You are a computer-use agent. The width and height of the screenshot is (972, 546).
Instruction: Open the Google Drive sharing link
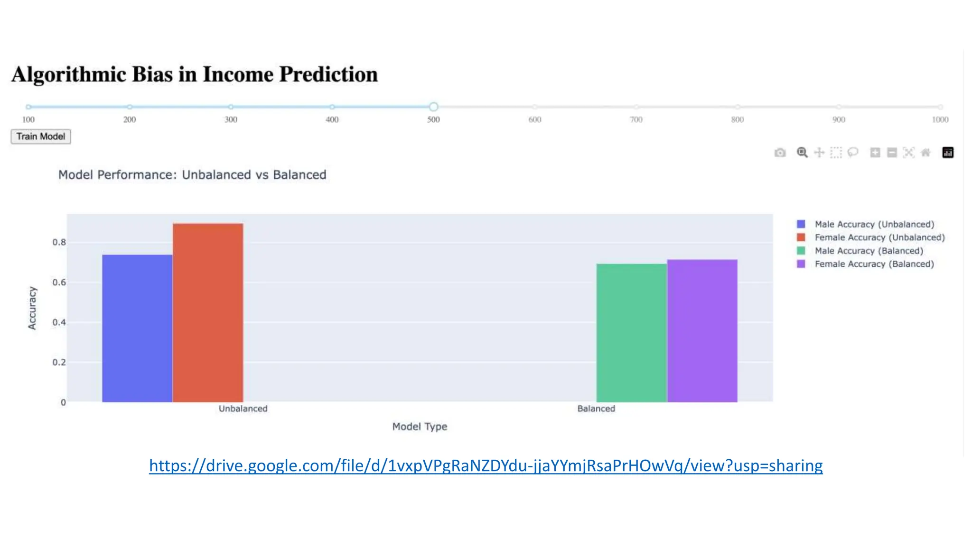pyautogui.click(x=486, y=466)
